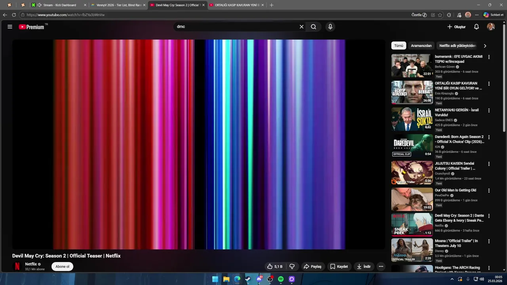Viewport: 507px width, 285px height.
Task: Open the taskbar clock and date
Action: pos(495,279)
